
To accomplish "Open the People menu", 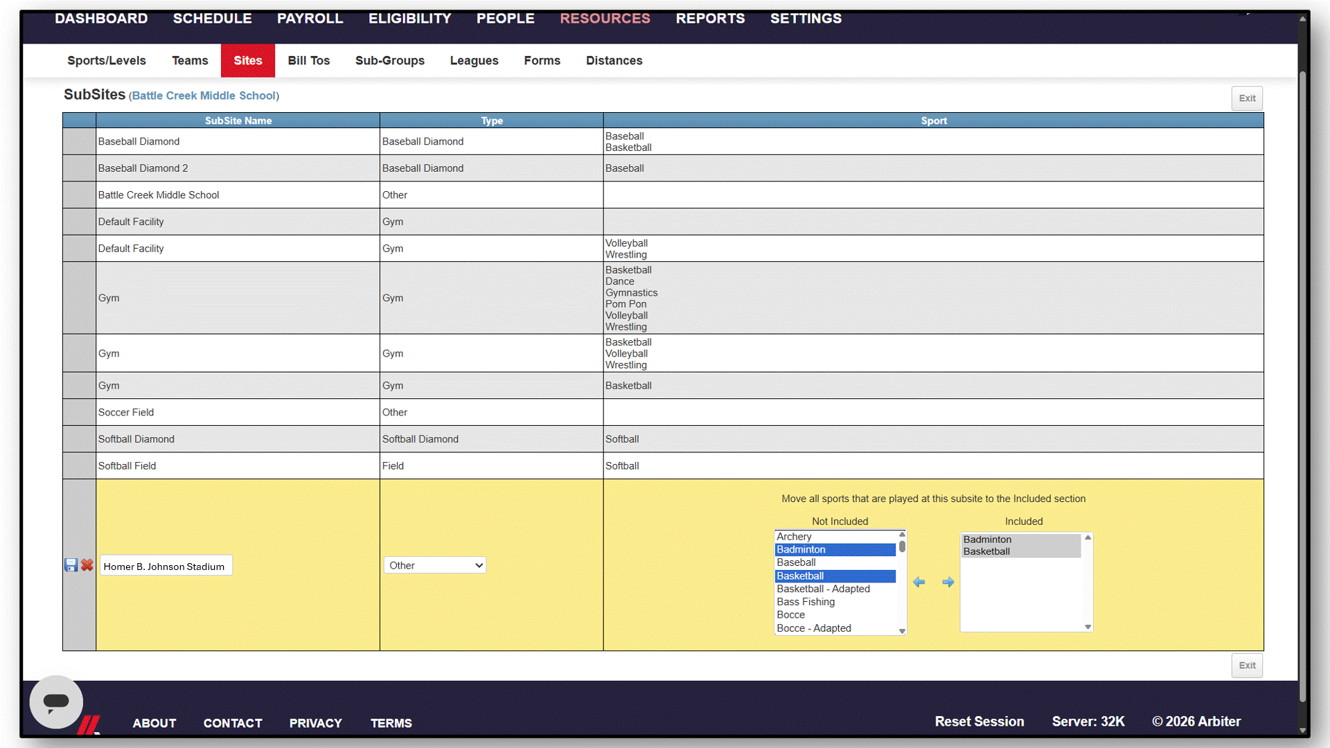I will (506, 19).
